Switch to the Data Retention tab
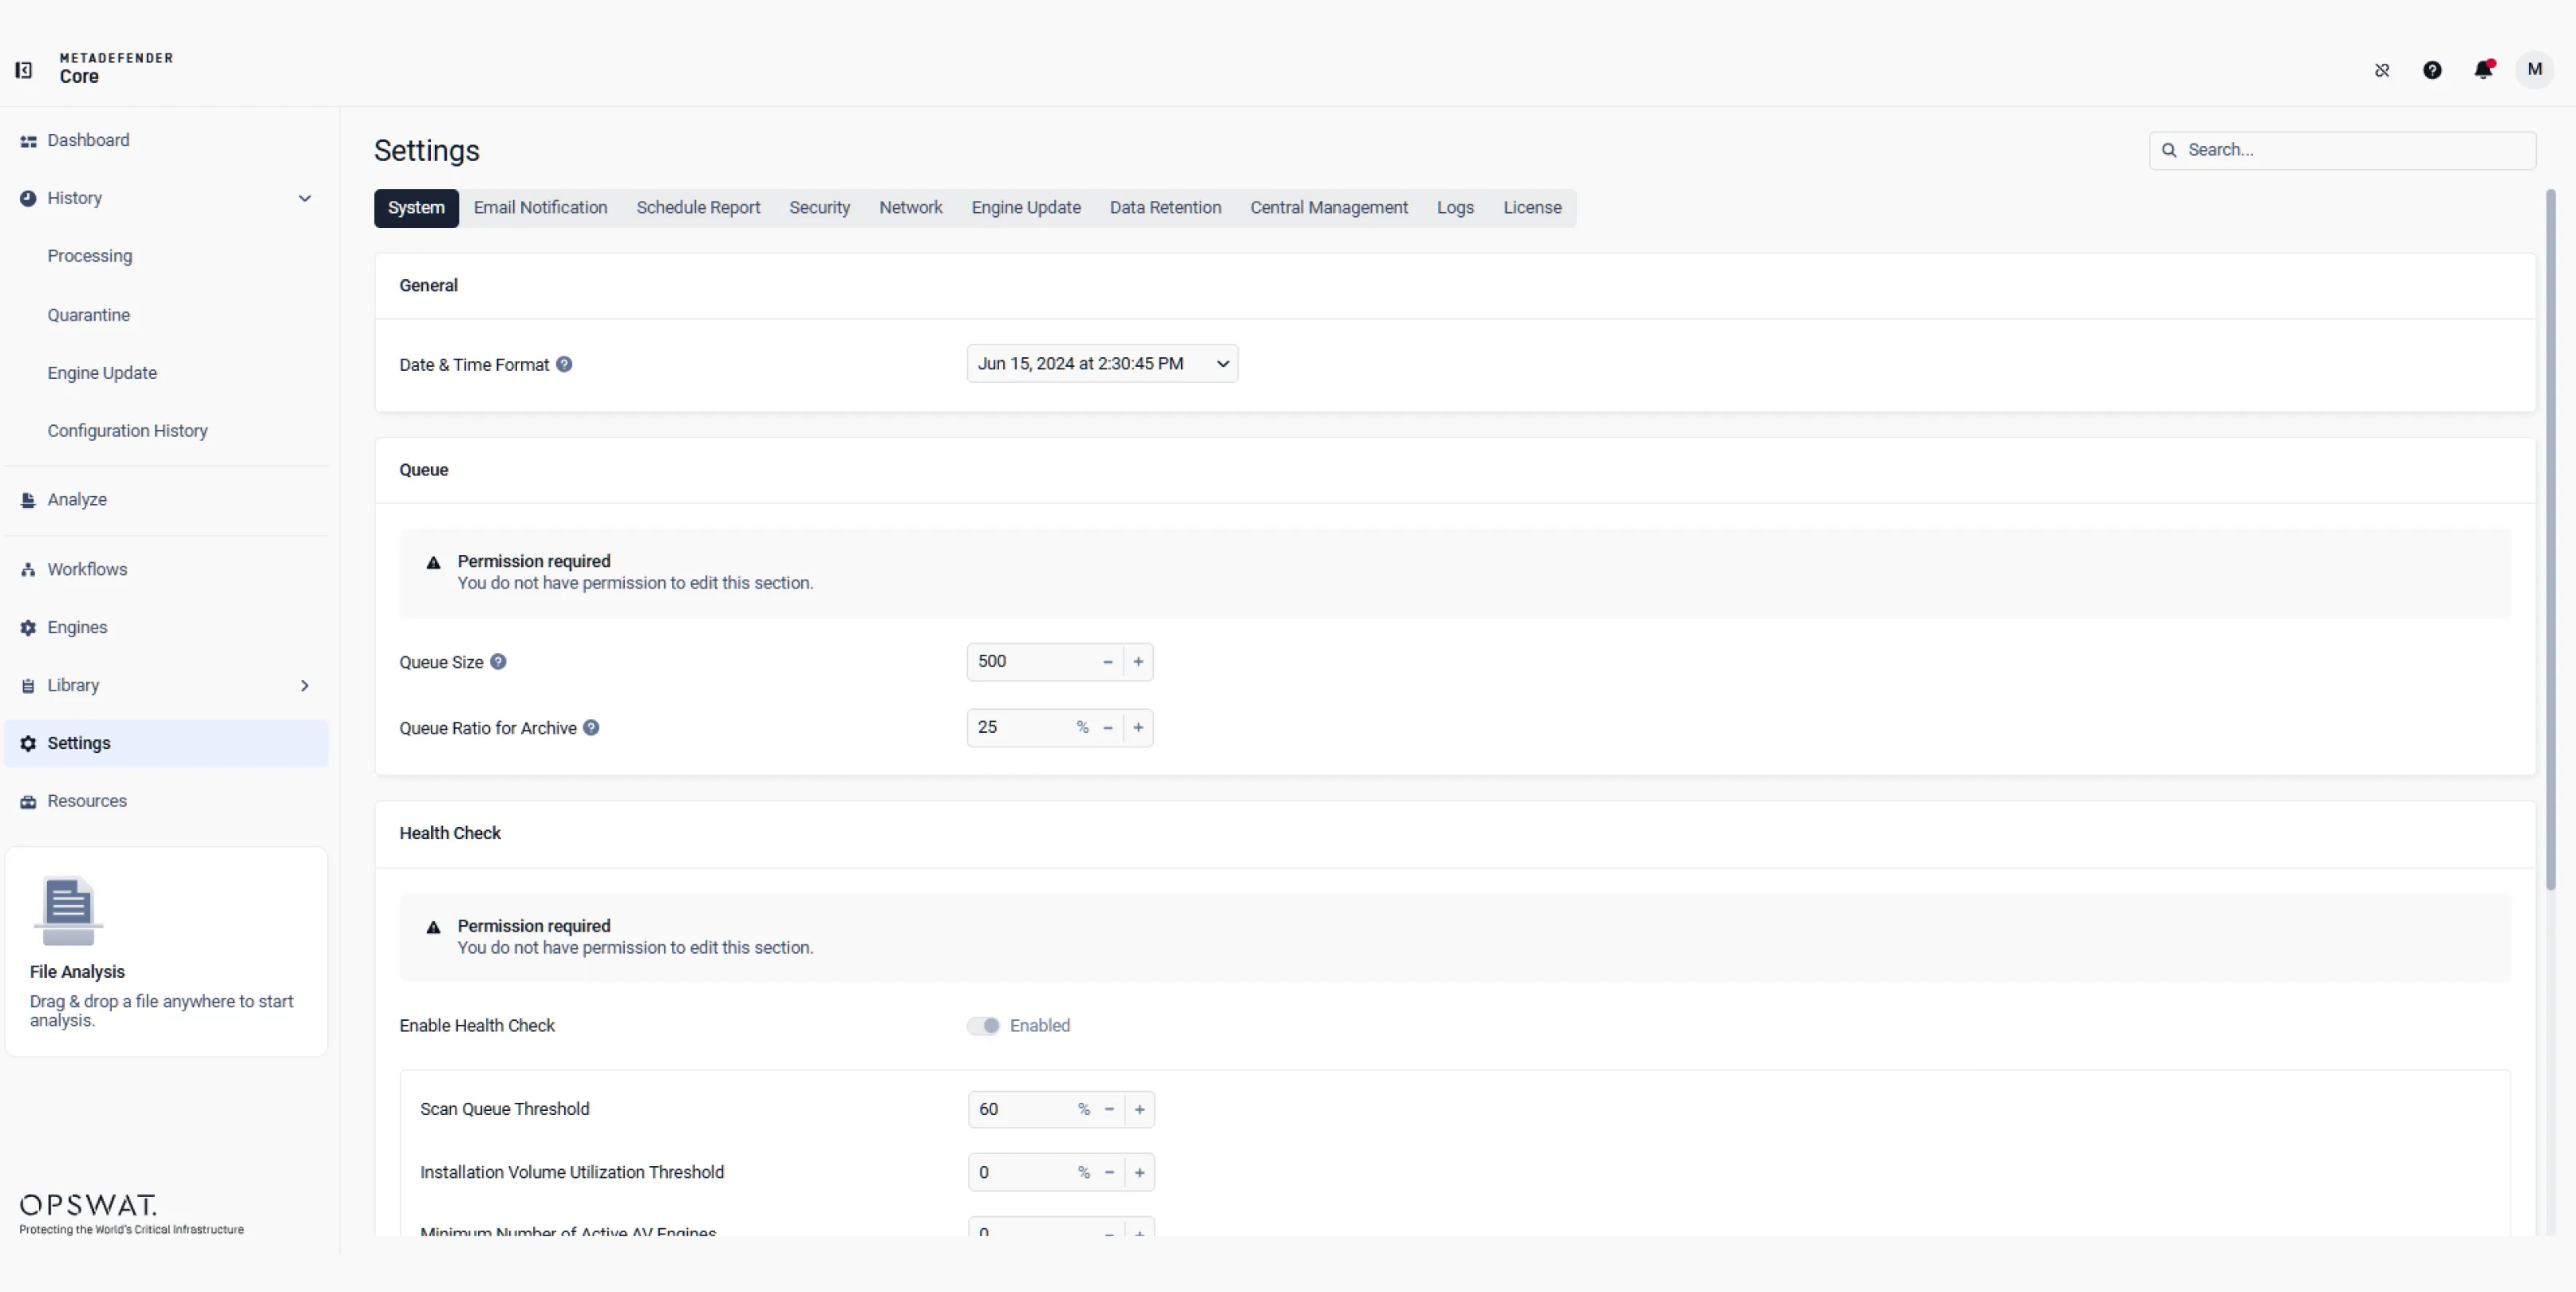Screen dimensions: 2576x1292 click(1165, 208)
